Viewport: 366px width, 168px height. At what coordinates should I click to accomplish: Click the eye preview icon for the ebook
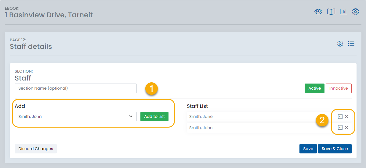[x=318, y=12]
